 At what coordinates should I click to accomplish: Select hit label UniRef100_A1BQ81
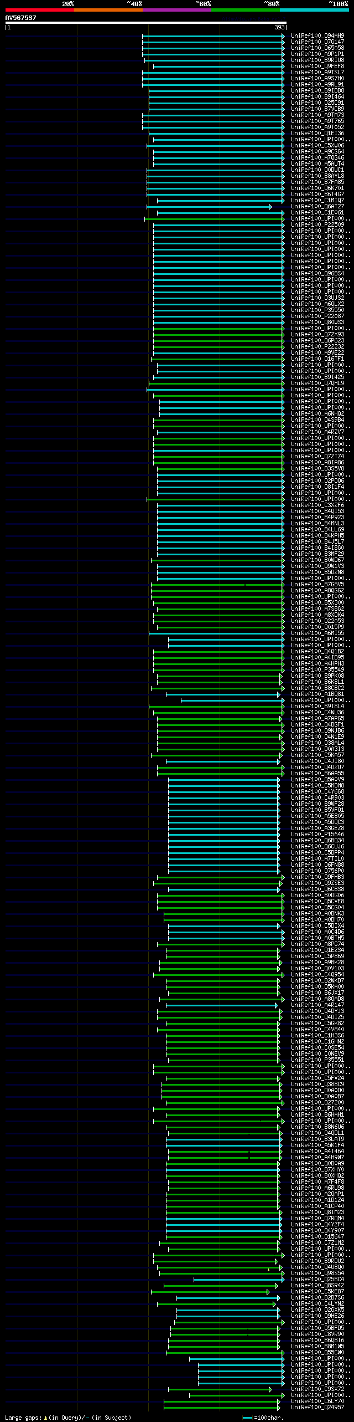pyautogui.click(x=317, y=694)
